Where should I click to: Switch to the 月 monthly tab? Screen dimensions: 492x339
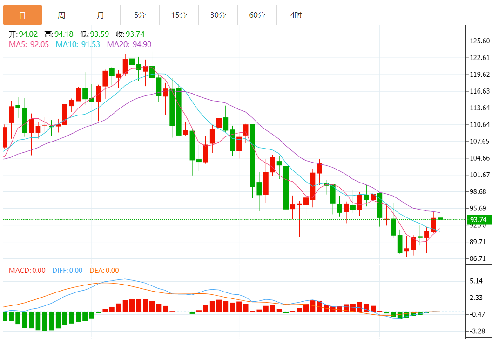pyautogui.click(x=101, y=15)
